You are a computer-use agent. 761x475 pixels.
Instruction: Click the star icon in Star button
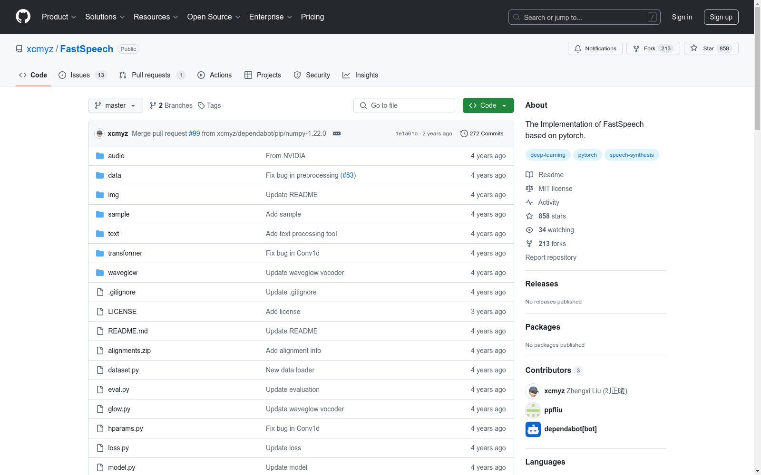pos(694,48)
